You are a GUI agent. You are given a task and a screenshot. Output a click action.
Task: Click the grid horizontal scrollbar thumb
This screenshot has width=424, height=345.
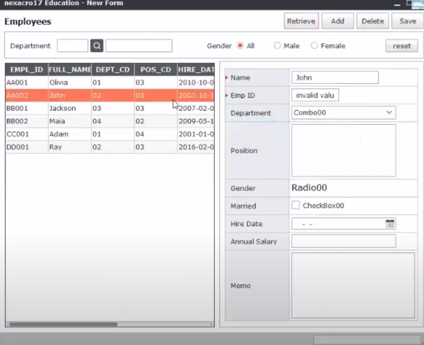64,324
